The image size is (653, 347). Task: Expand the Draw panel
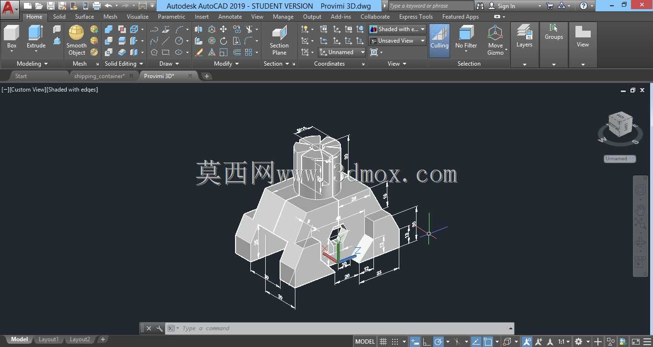coord(169,64)
